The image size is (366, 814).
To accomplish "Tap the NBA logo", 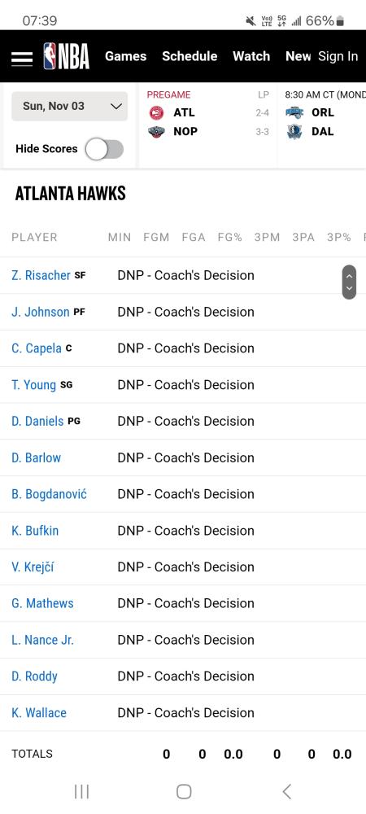I will (x=67, y=56).
